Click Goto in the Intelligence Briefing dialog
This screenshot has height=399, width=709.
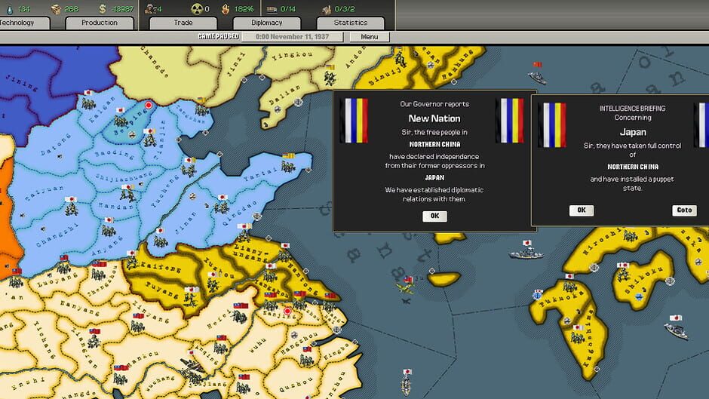[683, 210]
